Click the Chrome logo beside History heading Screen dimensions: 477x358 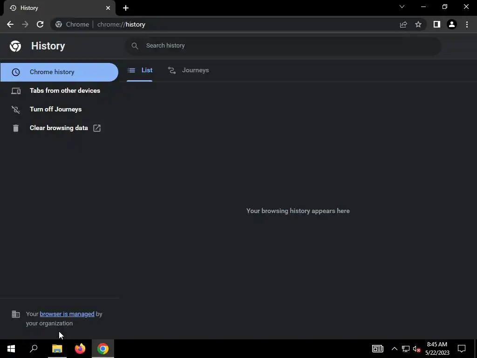[x=15, y=46]
